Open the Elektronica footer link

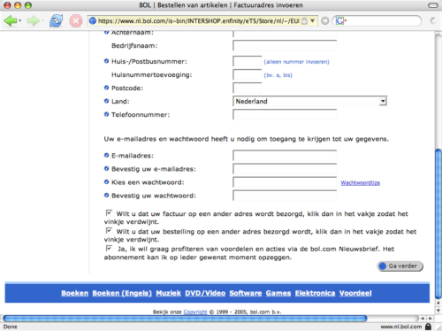click(315, 293)
